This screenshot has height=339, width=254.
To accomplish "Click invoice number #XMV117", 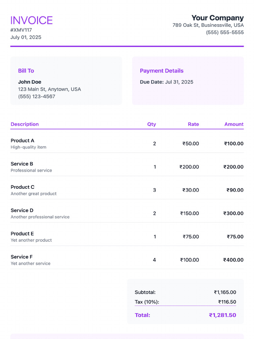I will (x=21, y=30).
